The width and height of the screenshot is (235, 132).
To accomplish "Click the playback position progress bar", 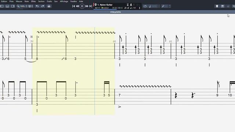I will pos(105,9).
